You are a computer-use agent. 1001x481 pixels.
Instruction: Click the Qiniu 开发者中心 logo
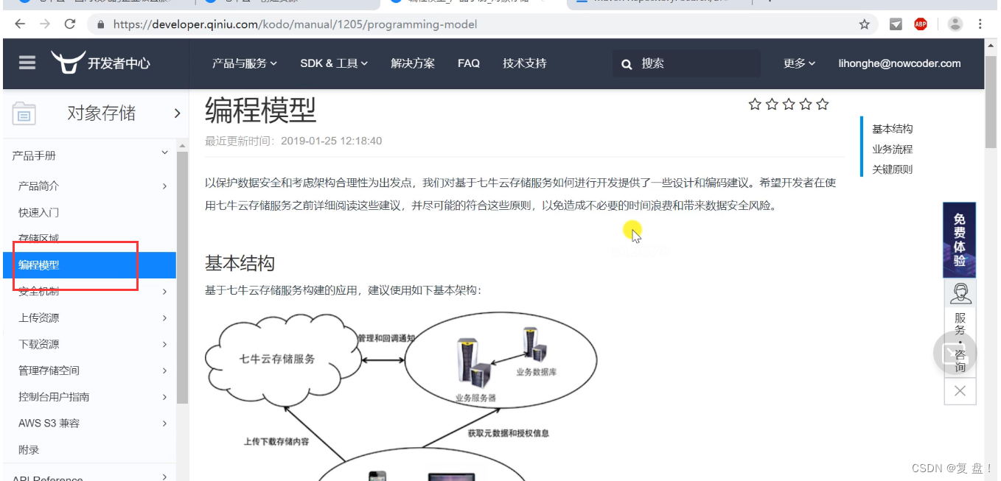coord(100,63)
